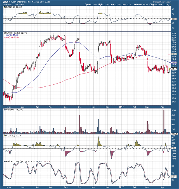Click the CCI(20) legend icon
This screenshot has width=179, height=189.
coord(5,136)
